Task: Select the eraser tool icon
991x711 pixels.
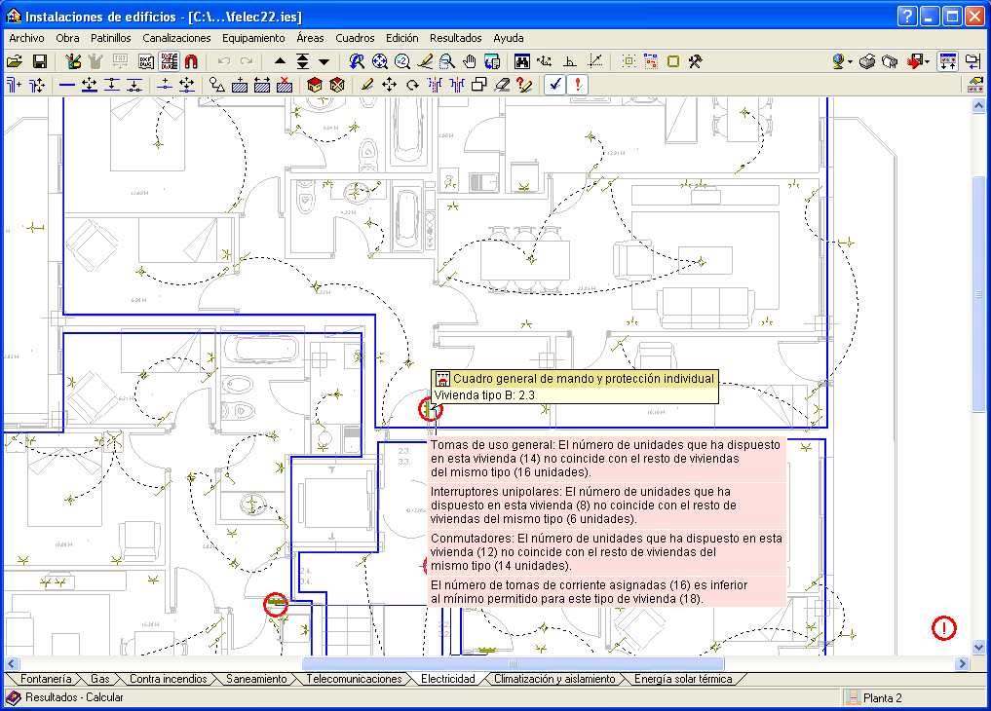Action: click(x=502, y=85)
